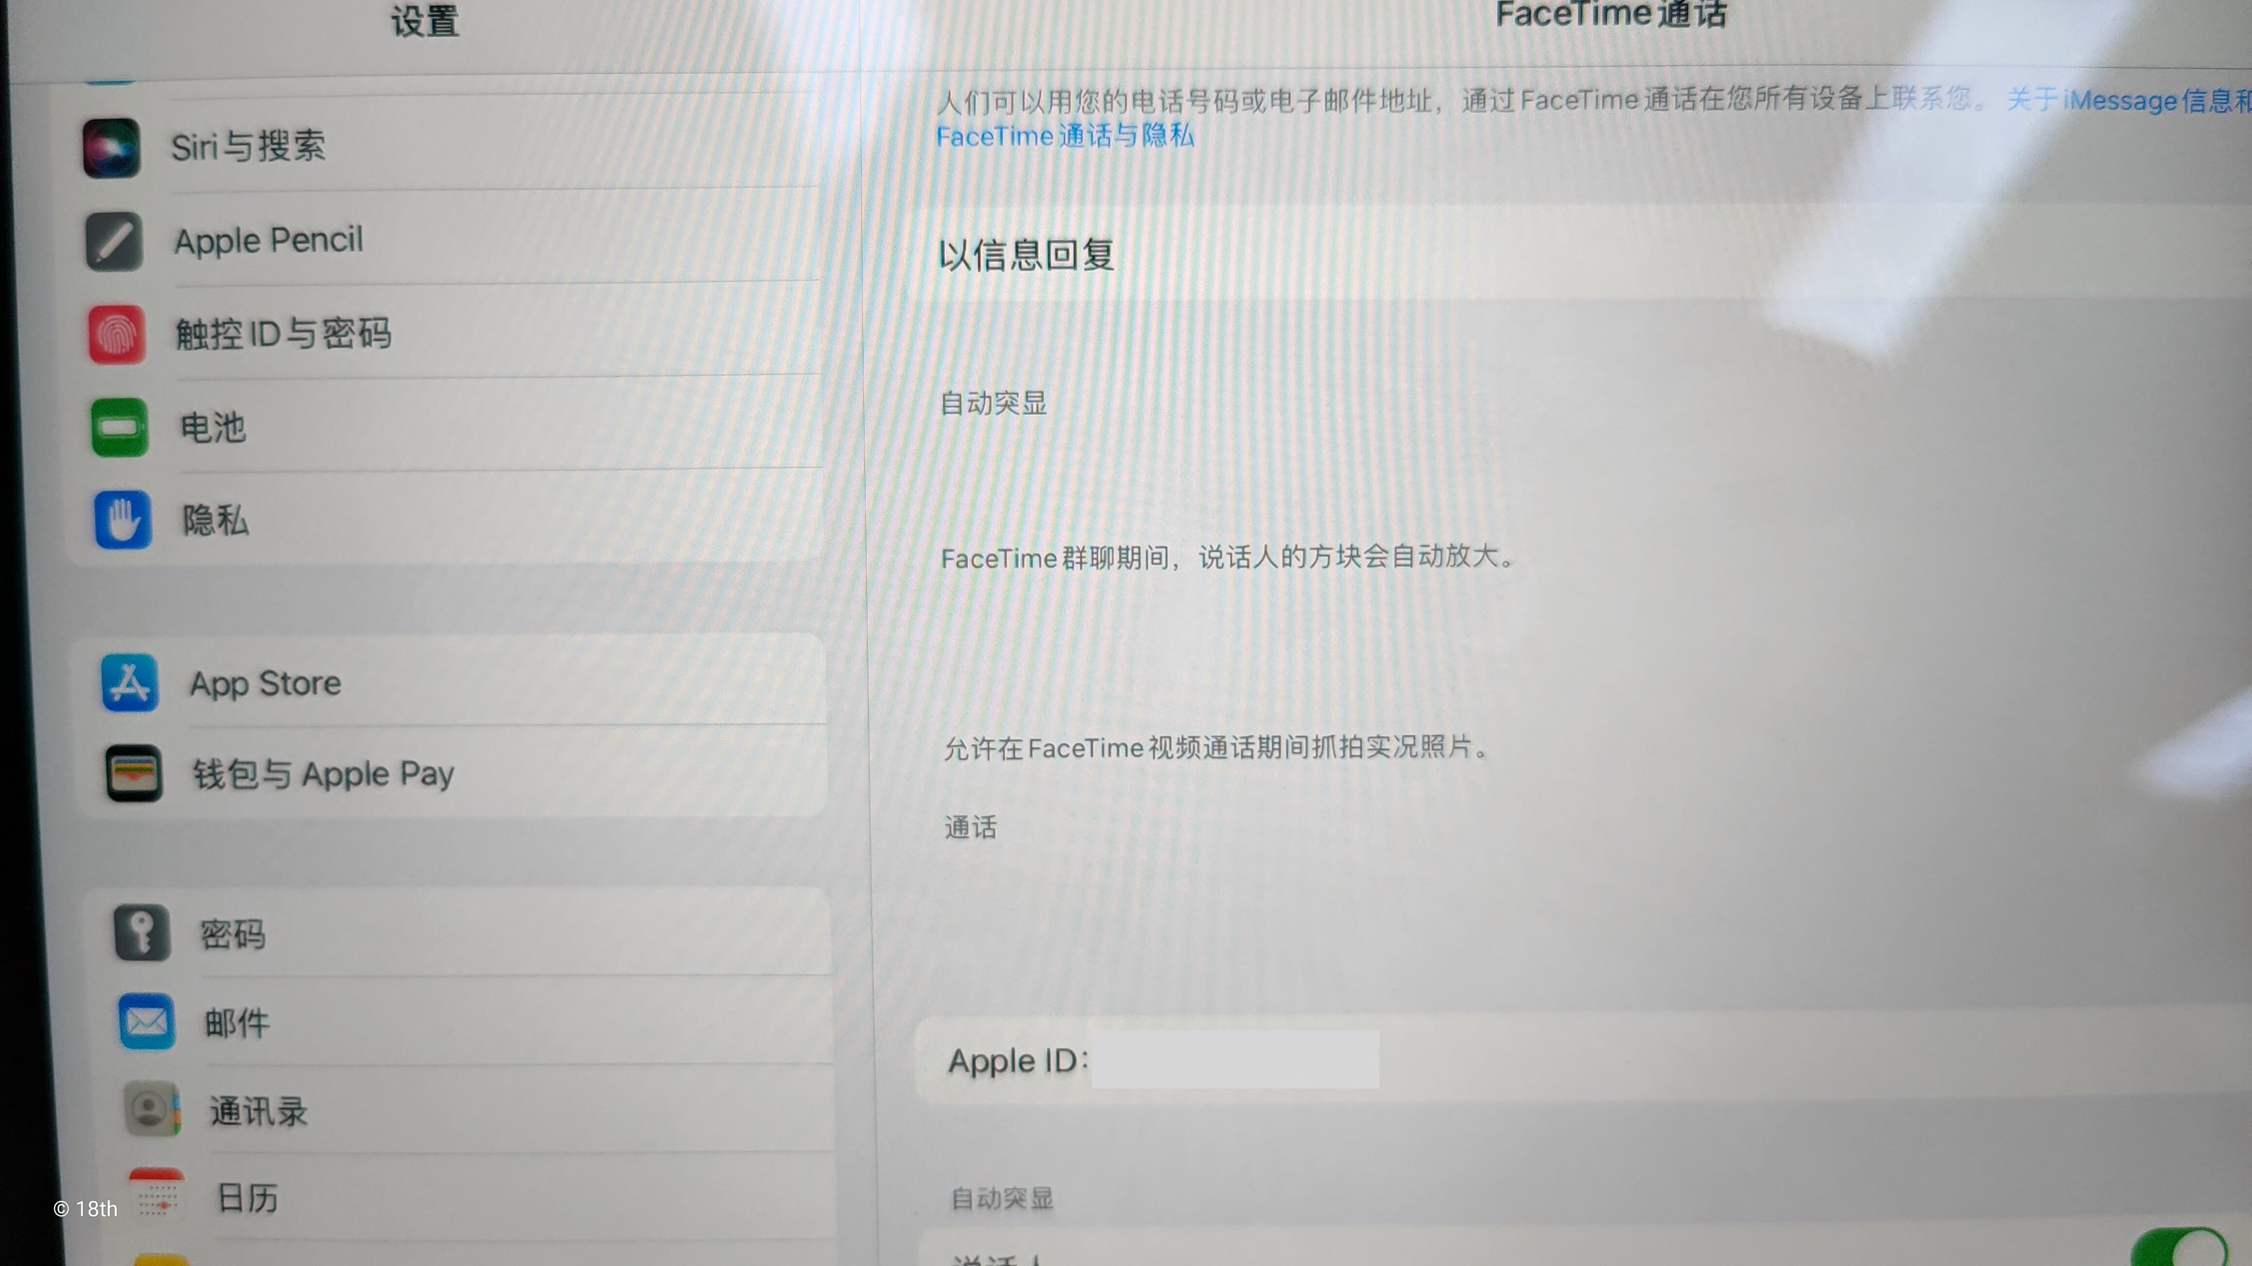Tap the blue 邮件 envelope icon
Screen dimensions: 2252x1266
click(146, 1021)
